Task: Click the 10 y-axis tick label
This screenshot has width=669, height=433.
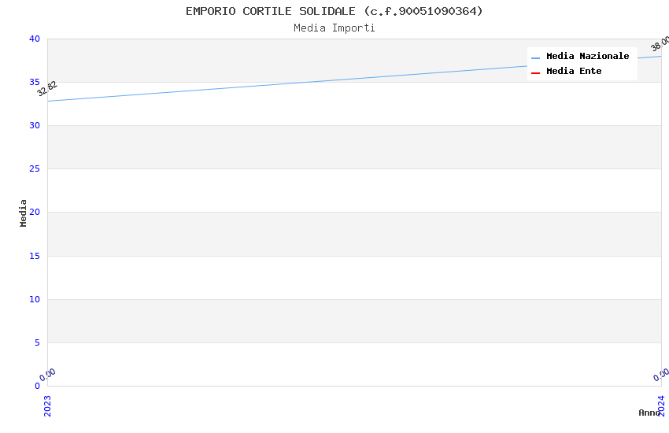Action: 35,299
